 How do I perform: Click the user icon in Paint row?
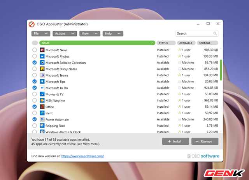point(180,113)
